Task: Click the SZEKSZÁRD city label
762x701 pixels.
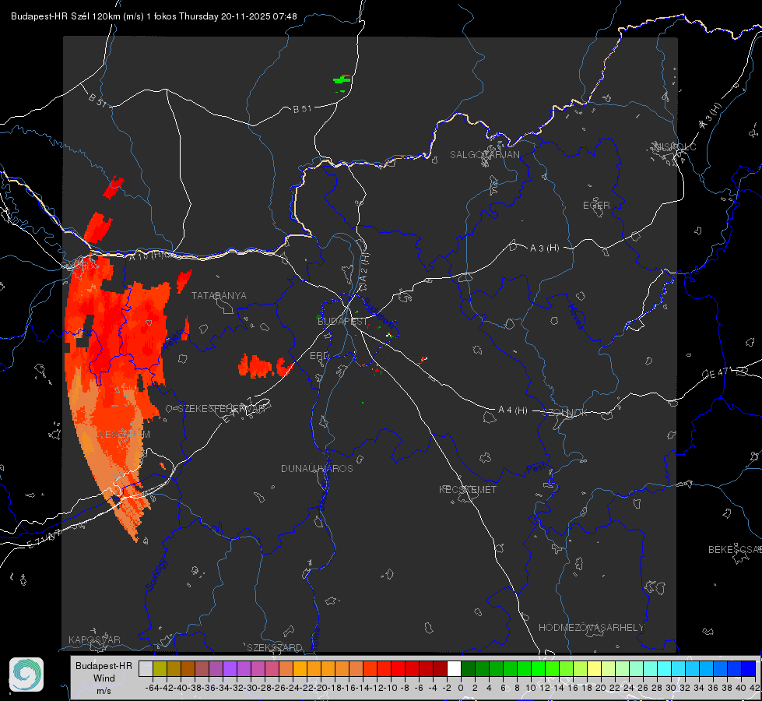Action: click(275, 647)
